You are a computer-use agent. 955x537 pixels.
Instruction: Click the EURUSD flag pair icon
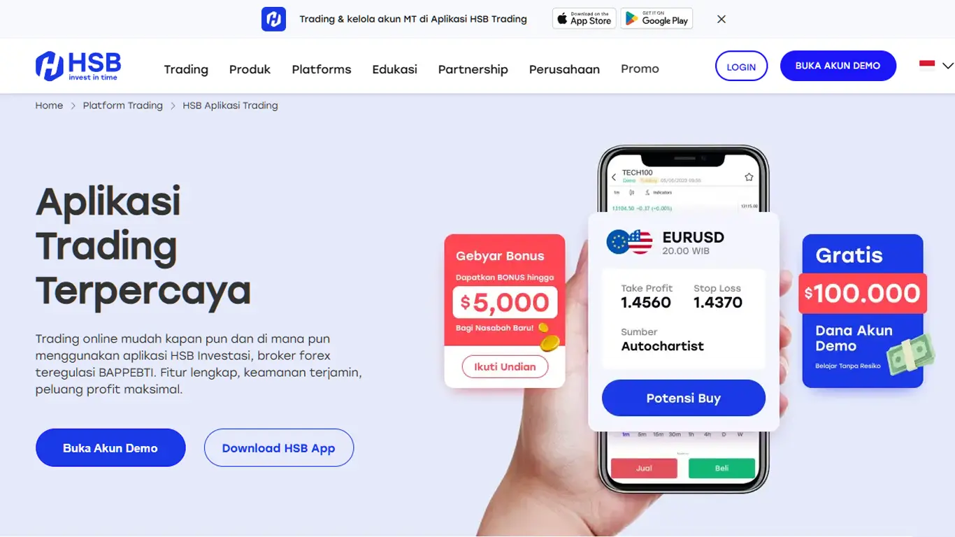[629, 242]
